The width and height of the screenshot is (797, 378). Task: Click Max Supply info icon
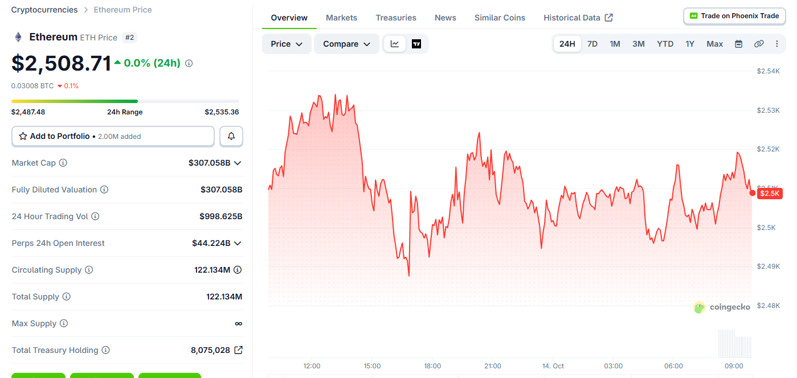point(64,323)
